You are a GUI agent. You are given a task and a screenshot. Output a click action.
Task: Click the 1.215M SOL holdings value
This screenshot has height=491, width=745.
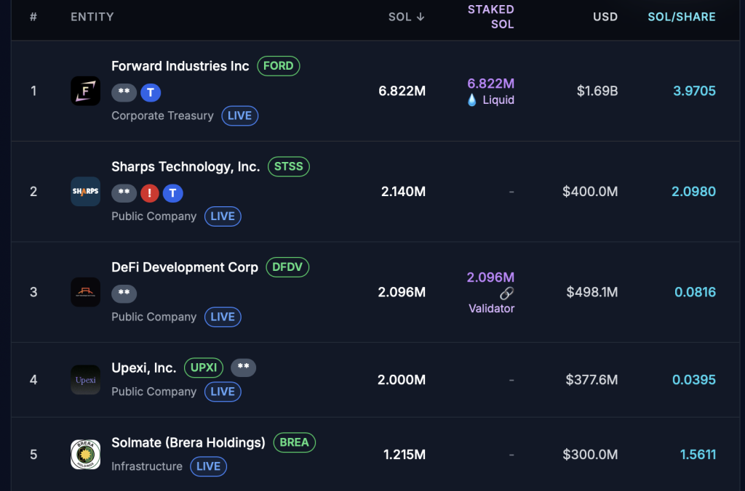(x=405, y=455)
